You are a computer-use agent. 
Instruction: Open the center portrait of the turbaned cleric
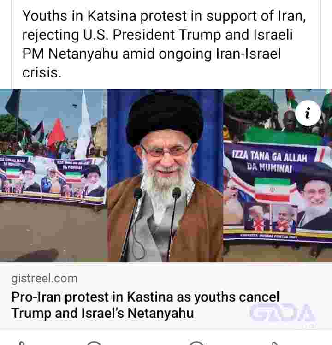coord(165,176)
